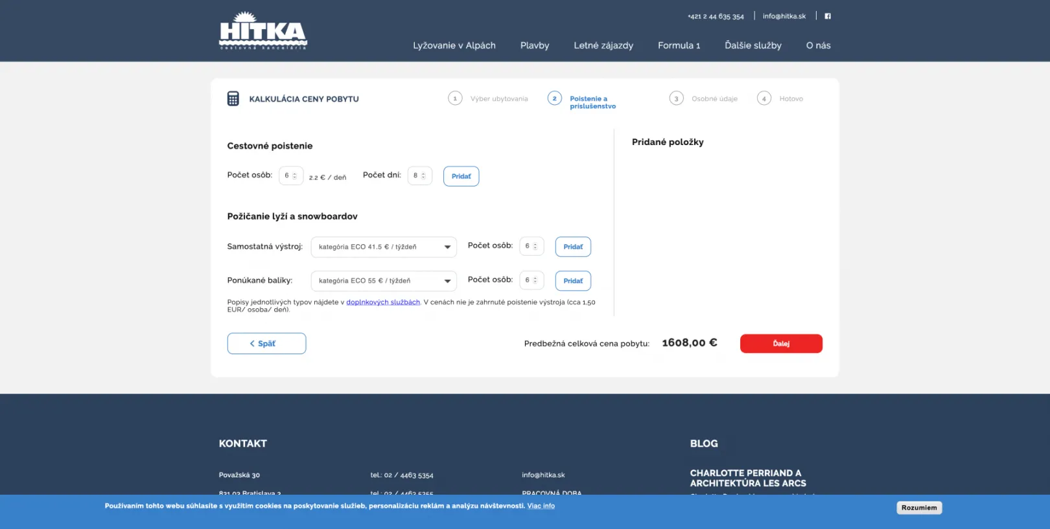Go back with Späť button

point(266,344)
